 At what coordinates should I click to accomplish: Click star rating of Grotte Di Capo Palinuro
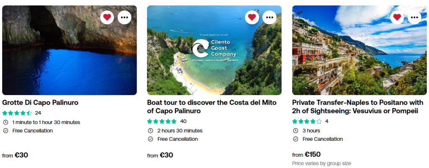17,113
